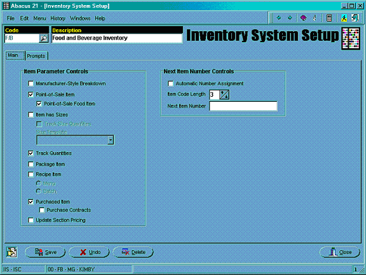Select the Menu radio button
This screenshot has width=366, height=275.
[39, 183]
